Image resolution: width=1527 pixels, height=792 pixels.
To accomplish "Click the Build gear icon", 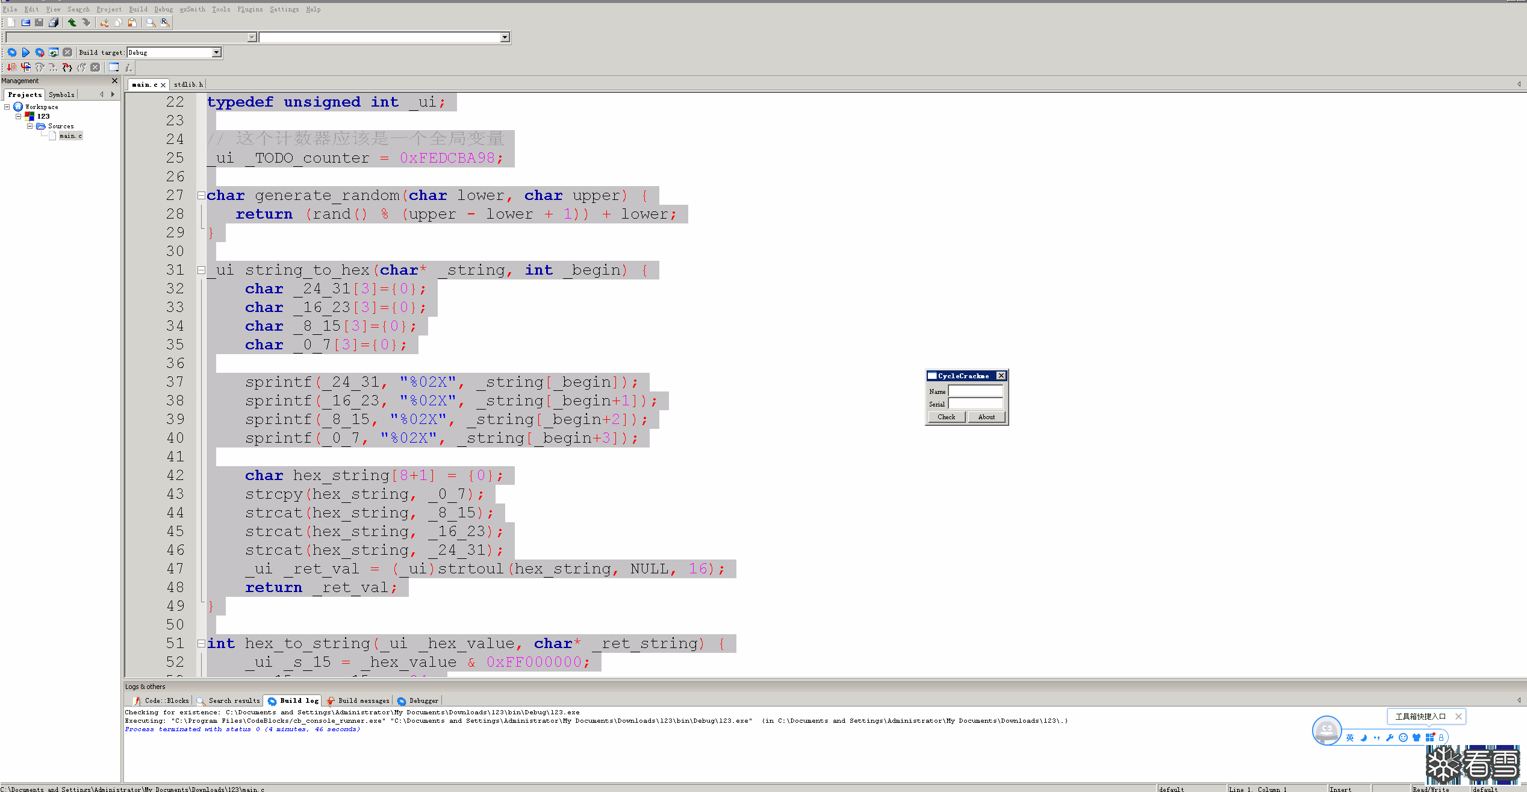I will click(12, 52).
